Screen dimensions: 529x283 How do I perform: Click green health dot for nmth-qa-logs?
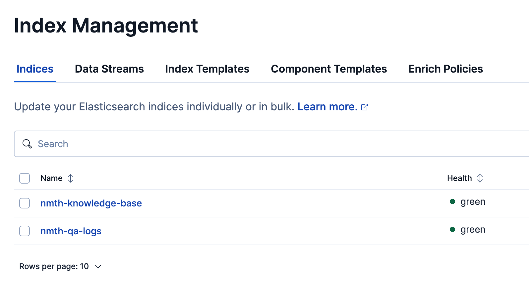coord(452,229)
